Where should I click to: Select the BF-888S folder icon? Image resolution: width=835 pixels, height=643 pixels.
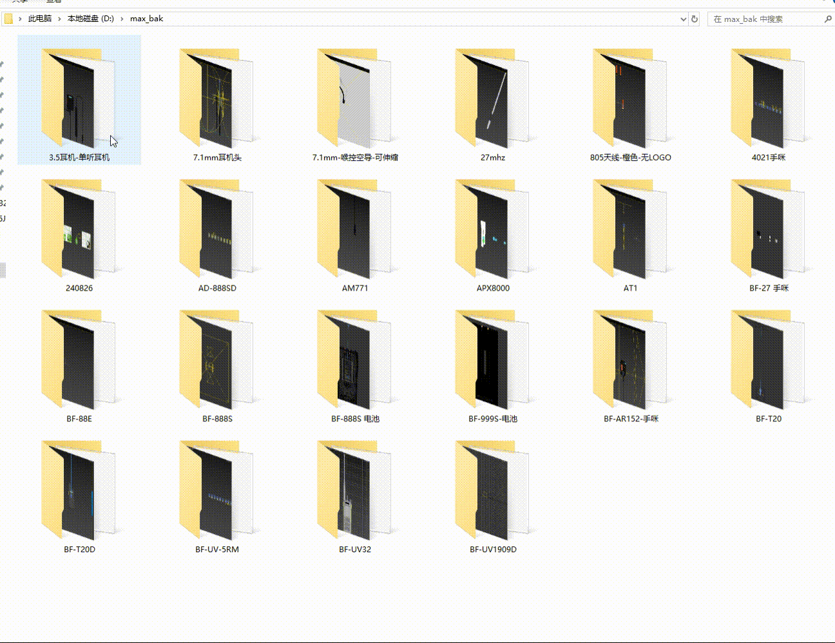pyautogui.click(x=216, y=360)
